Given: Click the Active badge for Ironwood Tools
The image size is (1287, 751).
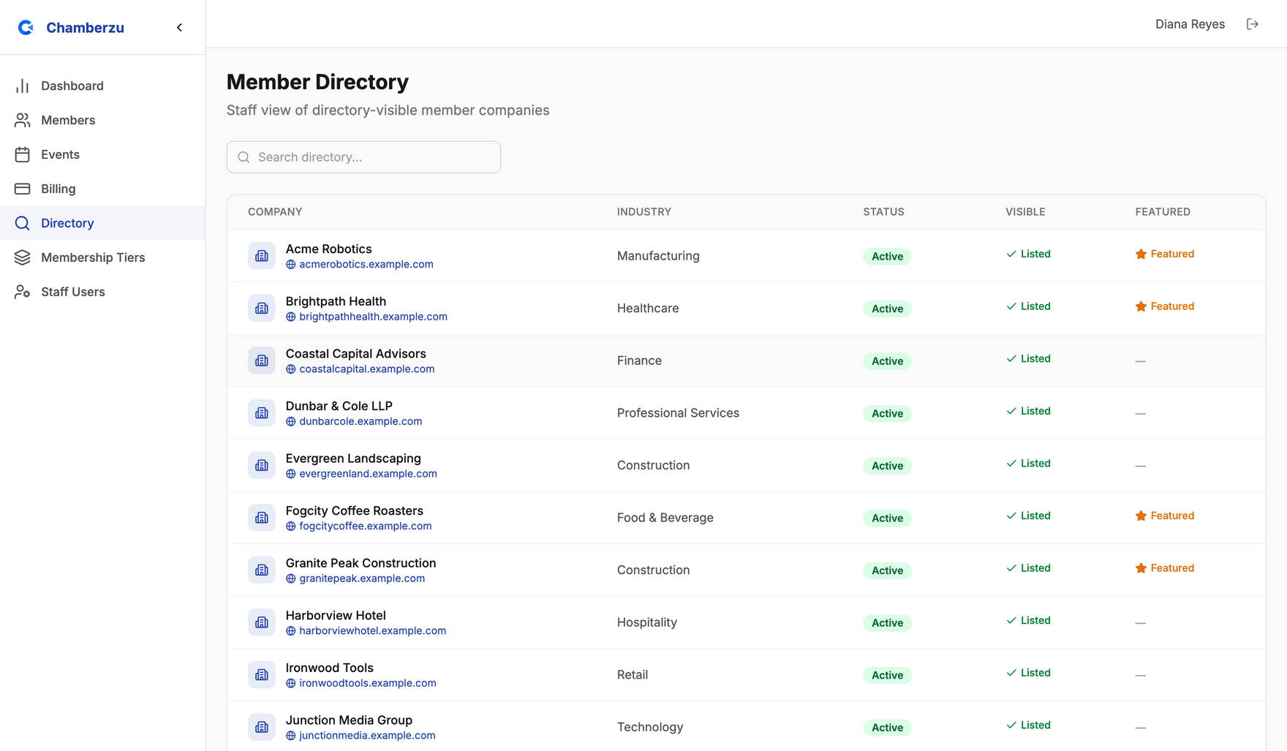Looking at the screenshot, I should (x=887, y=675).
